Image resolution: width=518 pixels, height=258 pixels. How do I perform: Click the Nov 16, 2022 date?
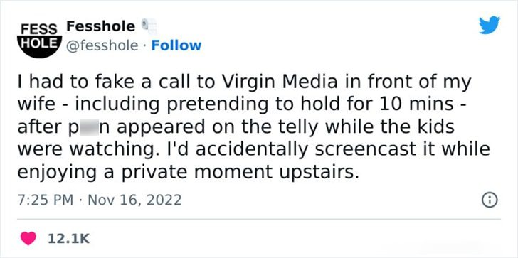click(134, 200)
